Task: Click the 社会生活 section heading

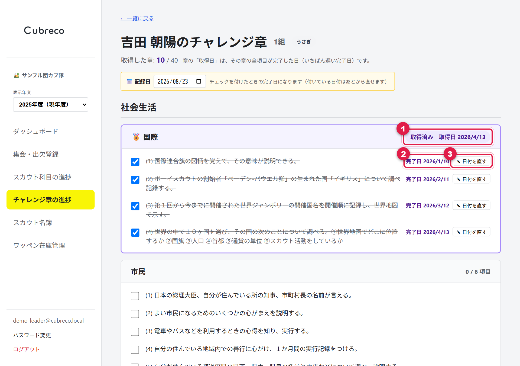Action: (x=139, y=107)
